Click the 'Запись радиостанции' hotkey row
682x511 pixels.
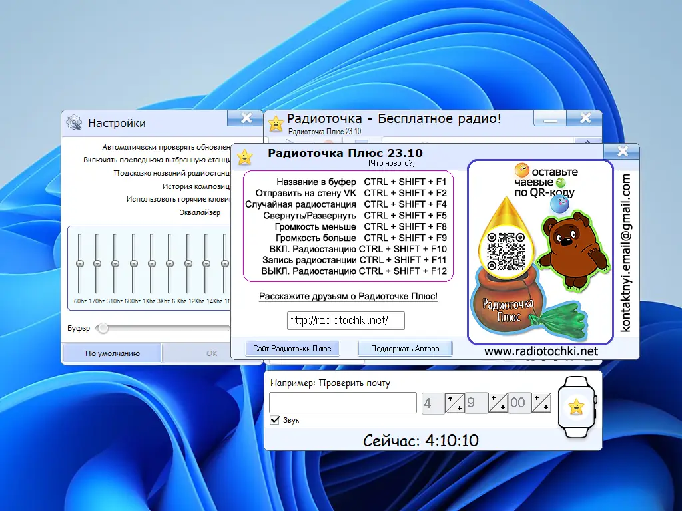[354, 260]
